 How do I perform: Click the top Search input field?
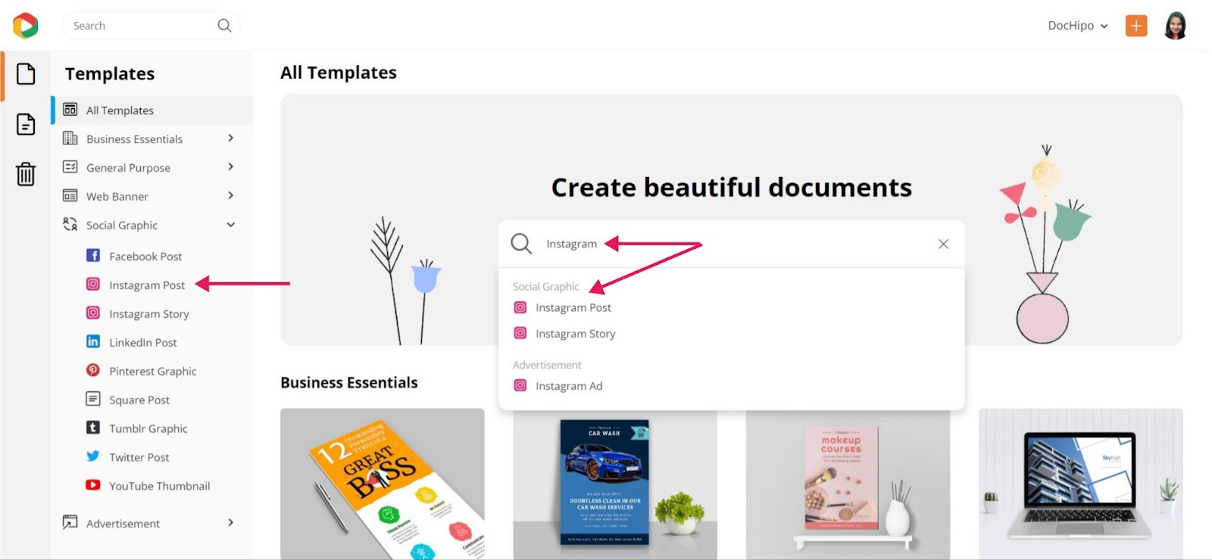(151, 26)
